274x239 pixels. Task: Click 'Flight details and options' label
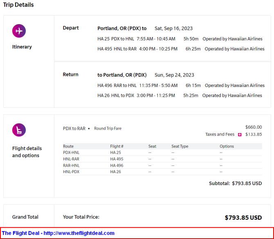pyautogui.click(x=27, y=152)
